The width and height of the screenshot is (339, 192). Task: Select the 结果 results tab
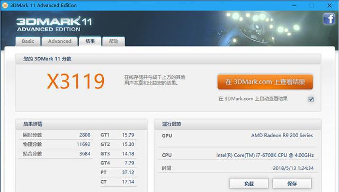pyautogui.click(x=90, y=41)
